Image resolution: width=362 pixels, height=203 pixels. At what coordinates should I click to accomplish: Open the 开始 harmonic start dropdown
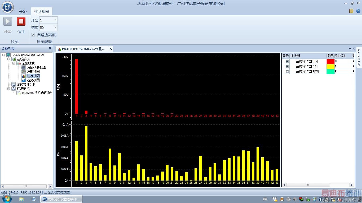55,20
